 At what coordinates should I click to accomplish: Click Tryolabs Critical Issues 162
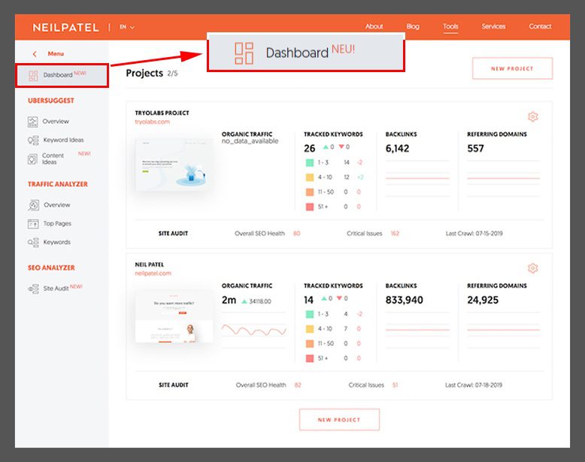pos(395,234)
